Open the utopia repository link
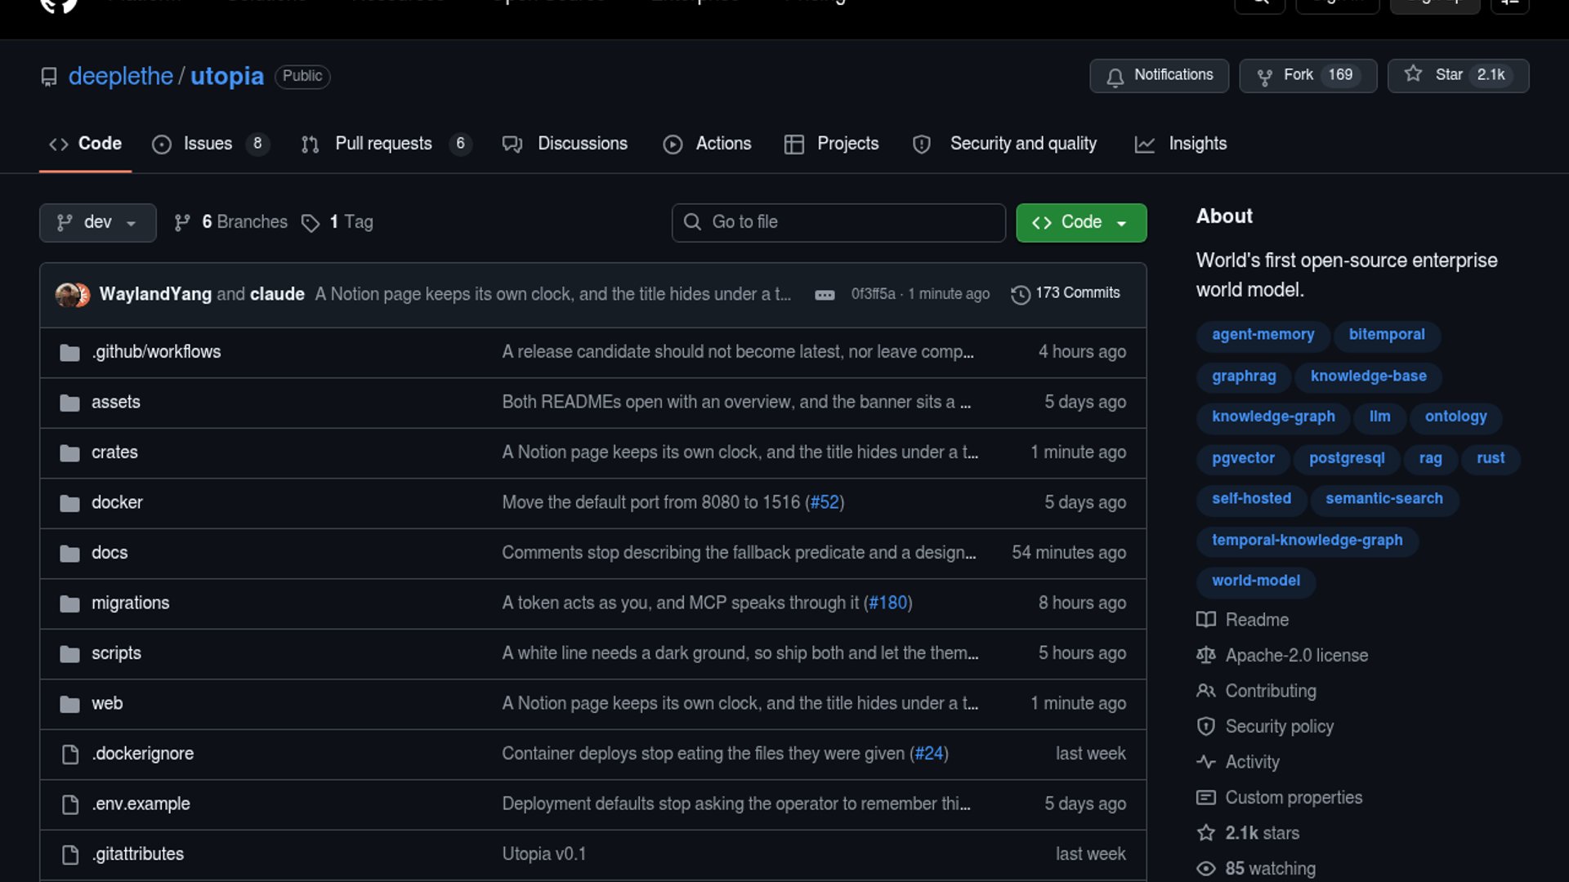The height and width of the screenshot is (882, 1569). [x=227, y=76]
